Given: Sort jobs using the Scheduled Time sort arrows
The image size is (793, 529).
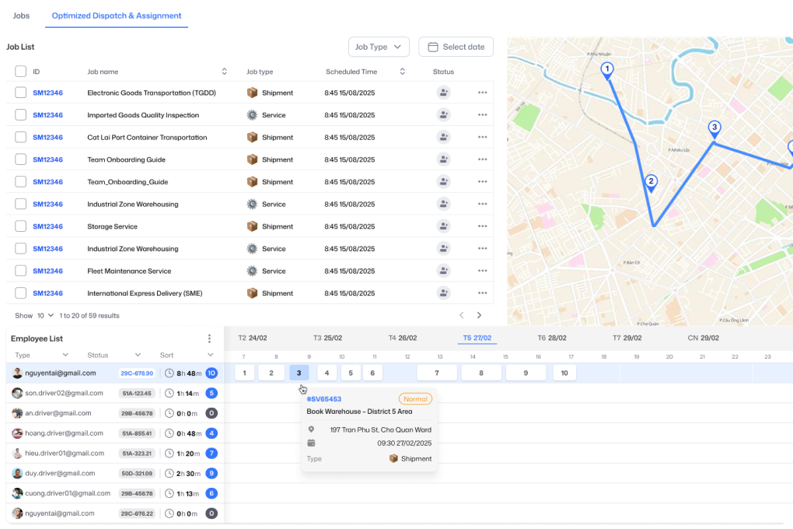Looking at the screenshot, I should [x=402, y=71].
